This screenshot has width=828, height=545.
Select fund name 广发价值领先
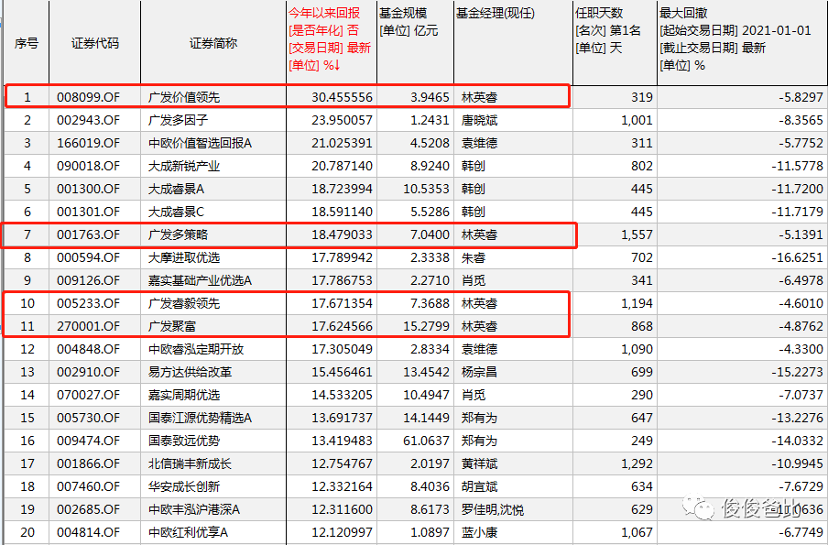(184, 97)
